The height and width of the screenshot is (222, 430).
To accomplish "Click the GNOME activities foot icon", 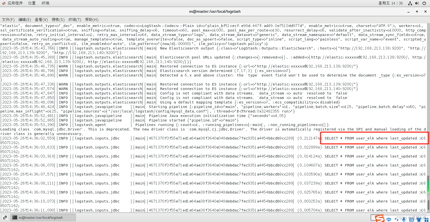I will coord(4,3).
